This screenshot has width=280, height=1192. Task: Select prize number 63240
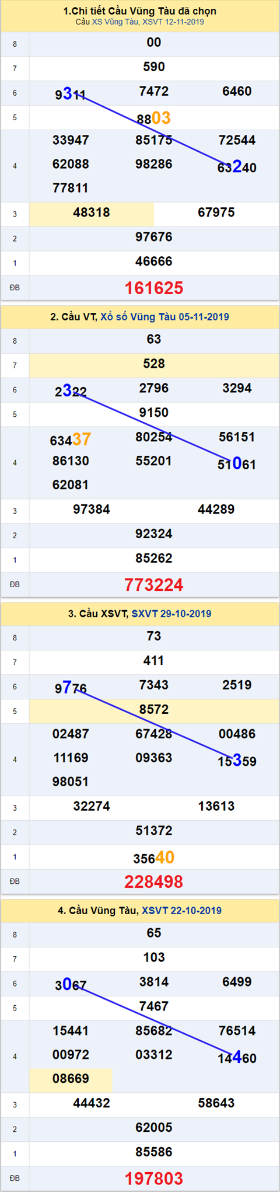[237, 168]
